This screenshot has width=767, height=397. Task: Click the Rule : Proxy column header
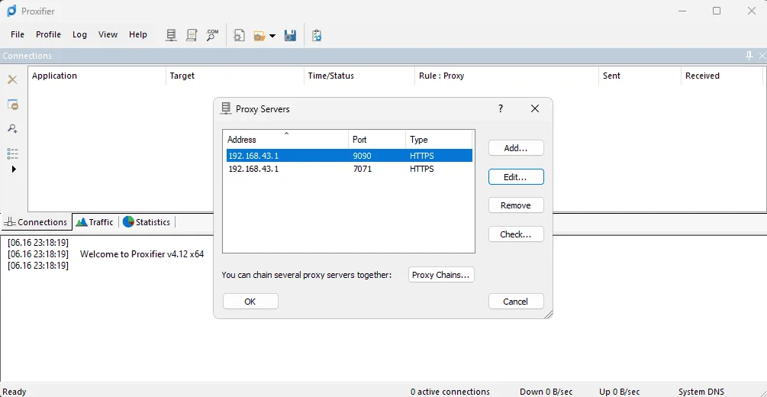pyautogui.click(x=507, y=76)
